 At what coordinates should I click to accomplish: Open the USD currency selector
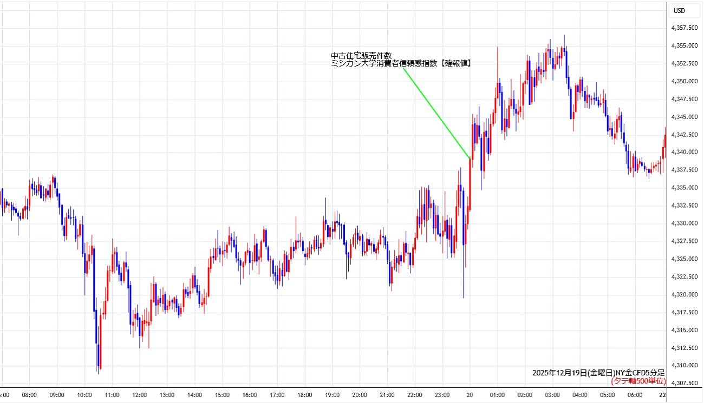tap(679, 10)
